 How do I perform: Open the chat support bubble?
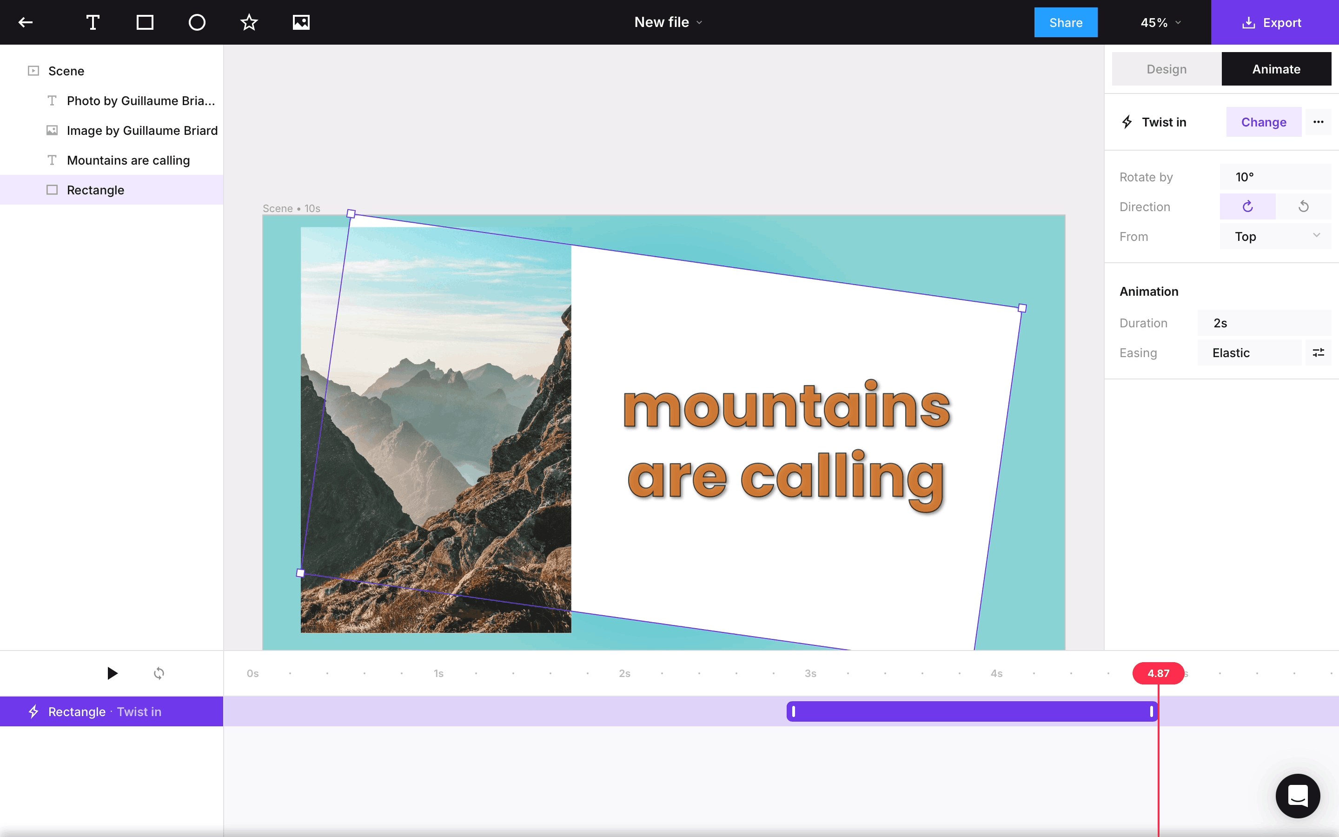pyautogui.click(x=1298, y=796)
